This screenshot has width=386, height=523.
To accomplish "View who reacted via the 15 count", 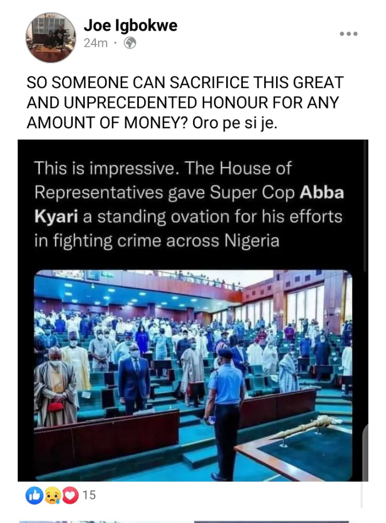I will (x=90, y=495).
